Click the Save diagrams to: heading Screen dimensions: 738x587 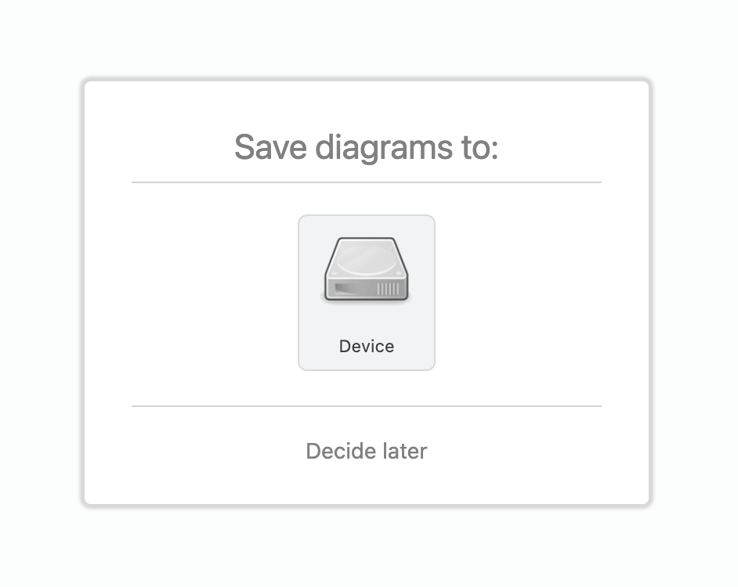(x=366, y=147)
